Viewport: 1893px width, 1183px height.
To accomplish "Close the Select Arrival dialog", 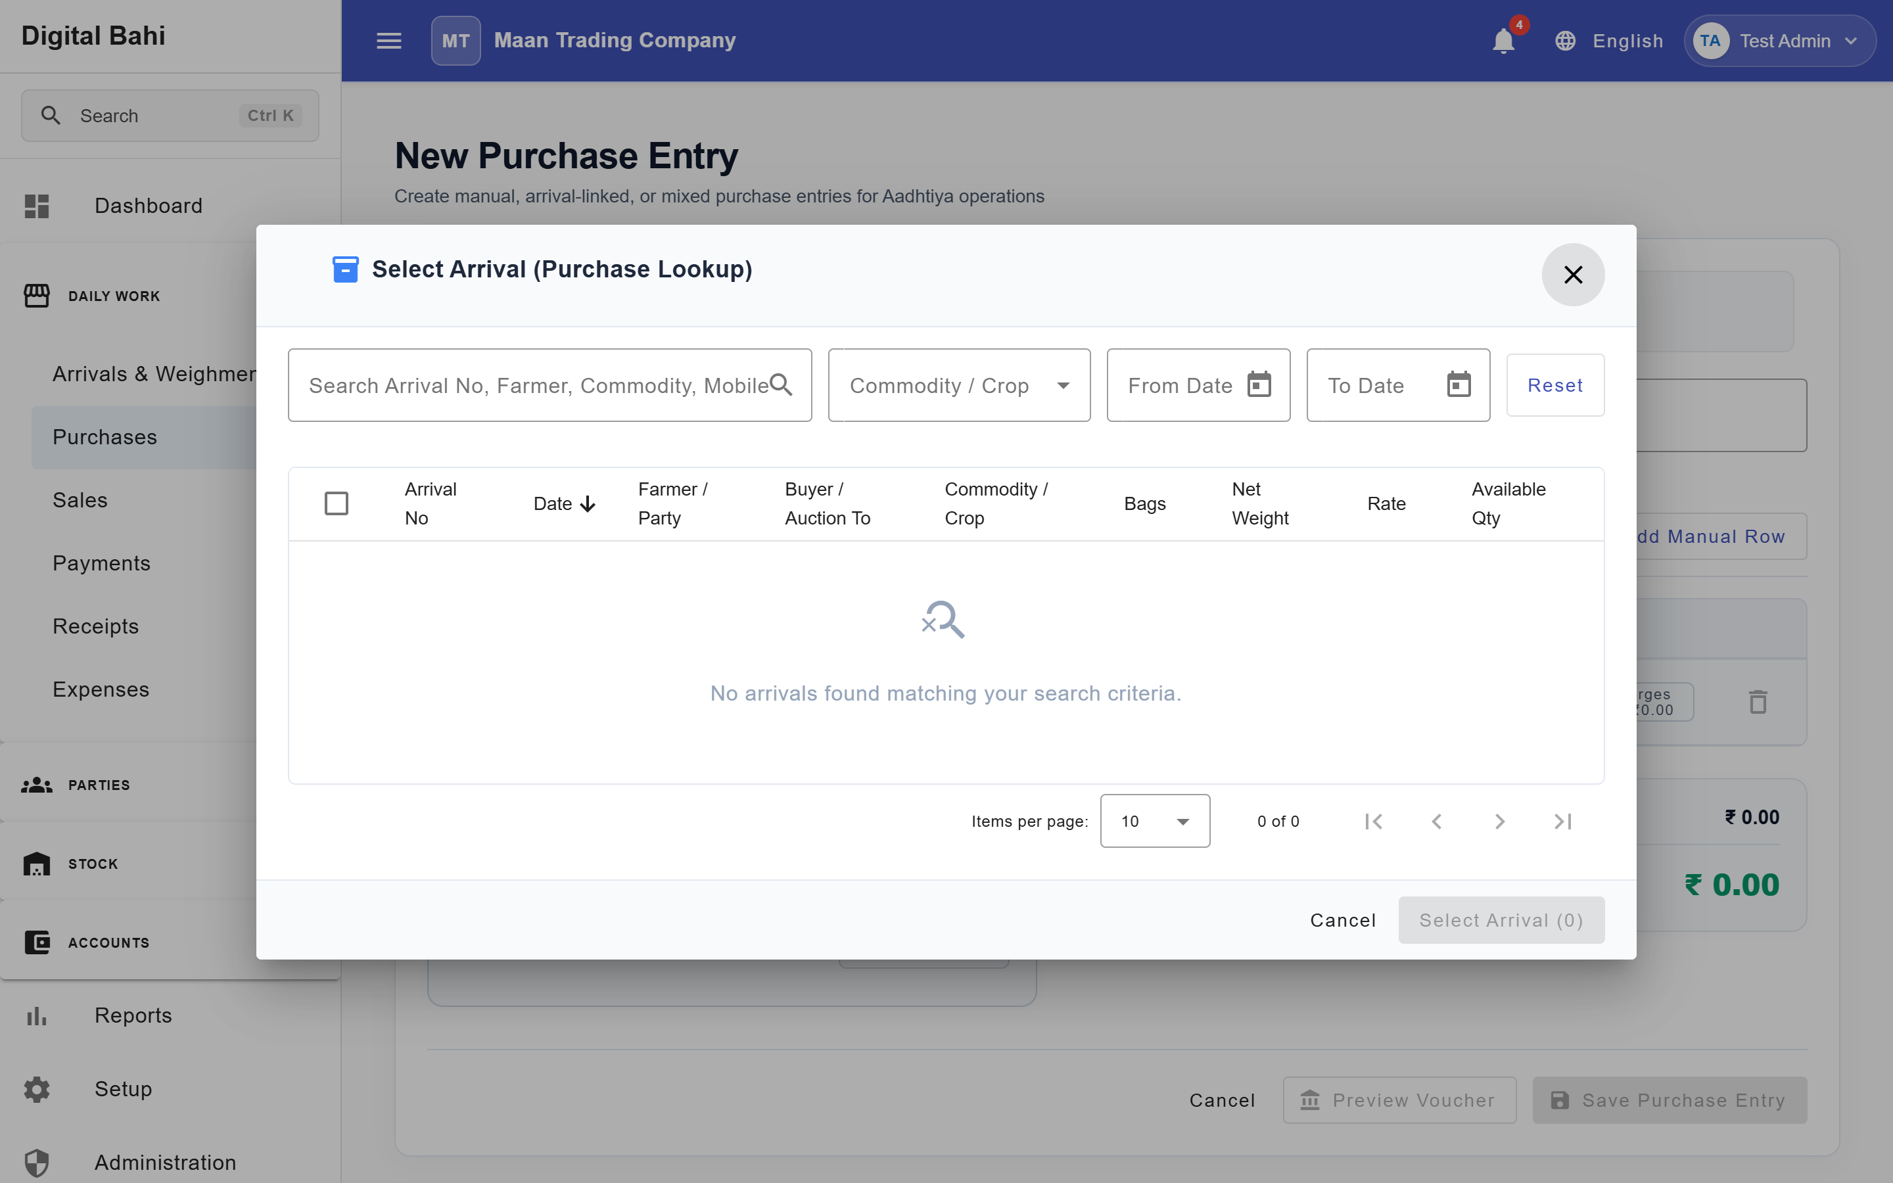I will pyautogui.click(x=1572, y=275).
